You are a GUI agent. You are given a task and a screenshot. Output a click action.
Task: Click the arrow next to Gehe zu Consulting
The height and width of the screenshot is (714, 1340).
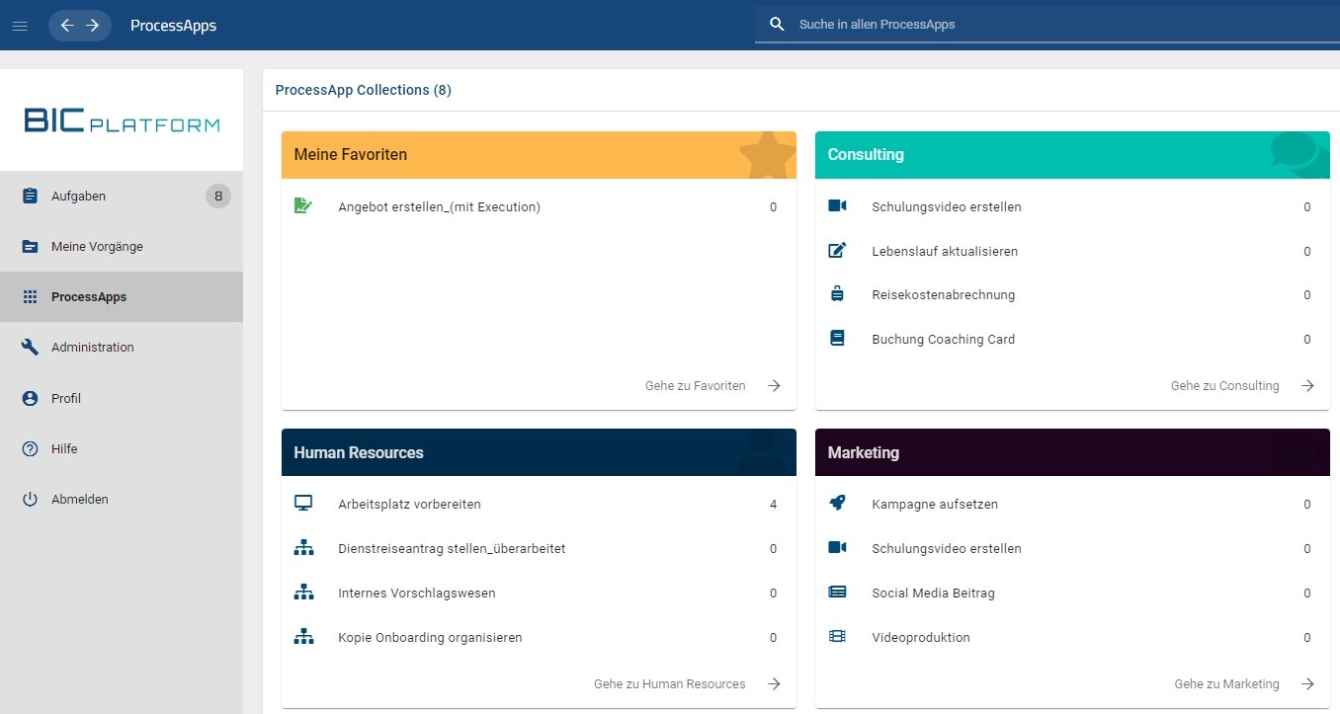[1307, 386]
